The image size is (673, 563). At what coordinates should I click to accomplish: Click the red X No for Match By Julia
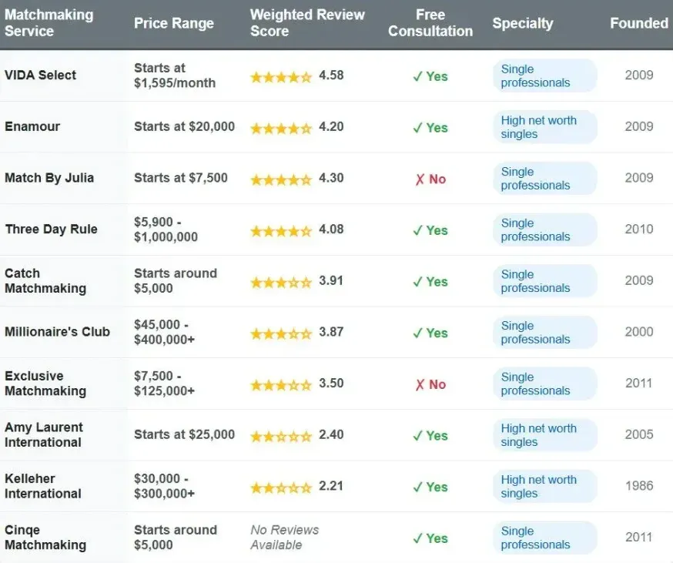pos(430,179)
